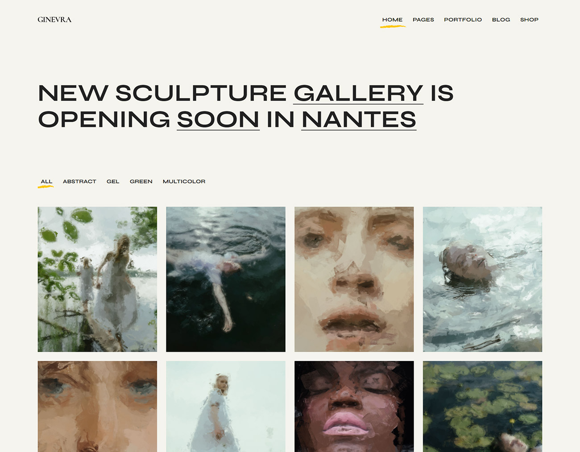Open the floating woman in dark water painting
The height and width of the screenshot is (452, 580).
[226, 279]
